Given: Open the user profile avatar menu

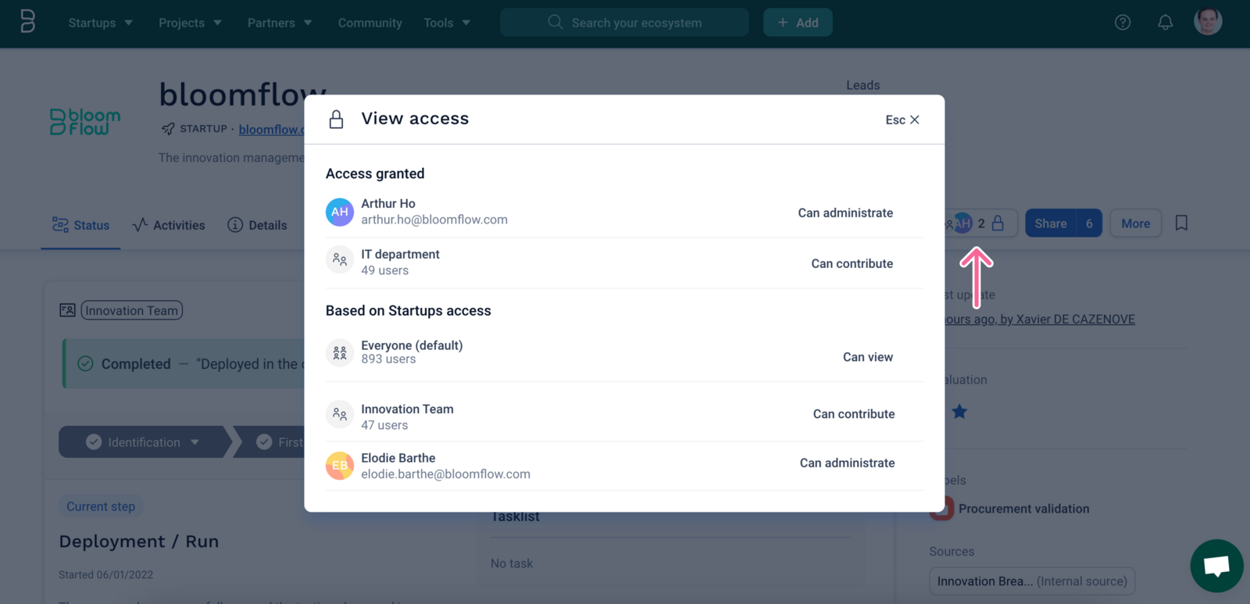Looking at the screenshot, I should coord(1208,22).
